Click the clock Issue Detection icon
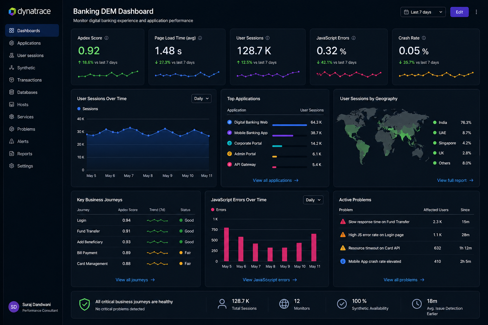488x325 pixels. click(417, 304)
